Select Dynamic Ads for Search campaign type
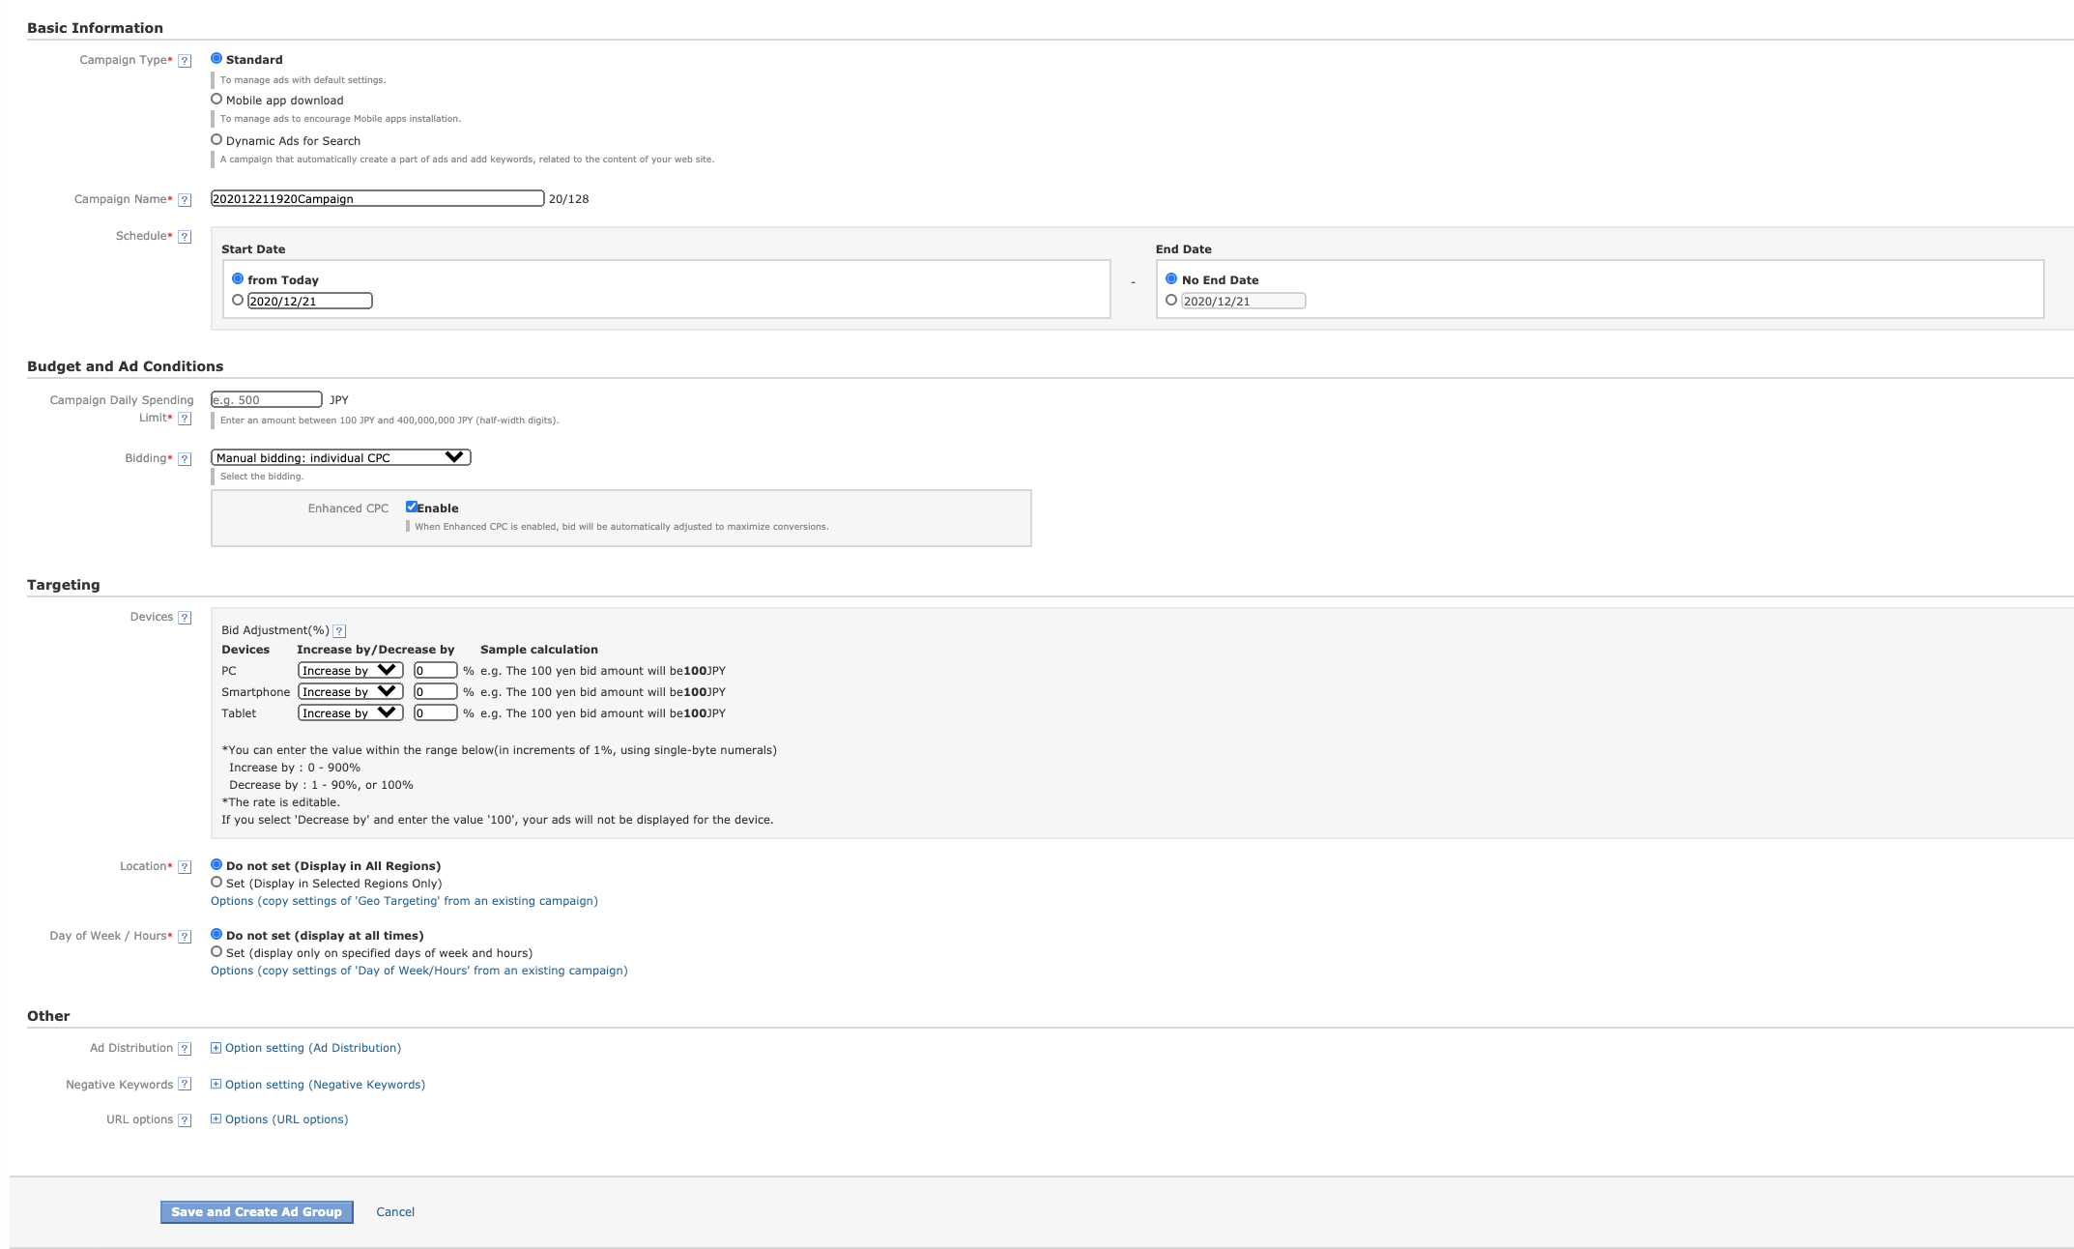Image resolution: width=2074 pixels, height=1249 pixels. click(x=215, y=141)
